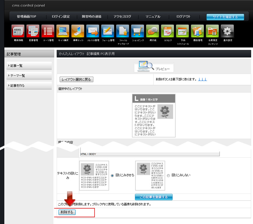Open the アクセスログ menu item
253x224 pixels.
pyautogui.click(x=122, y=17)
